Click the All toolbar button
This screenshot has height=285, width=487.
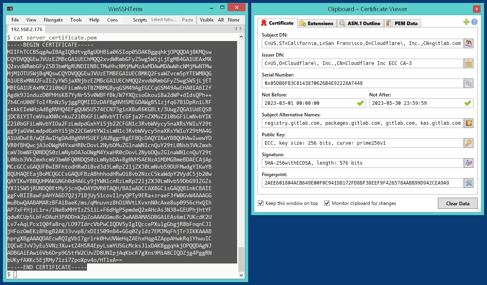point(221,20)
